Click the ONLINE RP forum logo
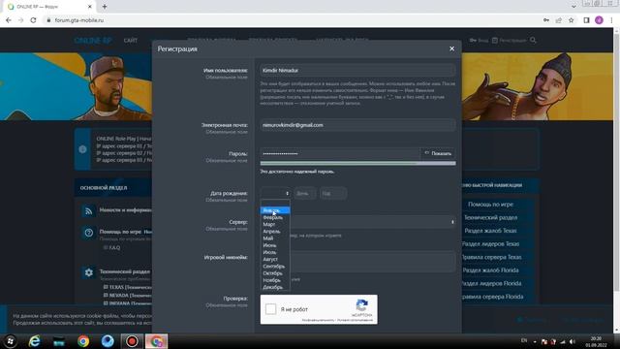Image resolution: width=620 pixels, height=349 pixels. 93,41
